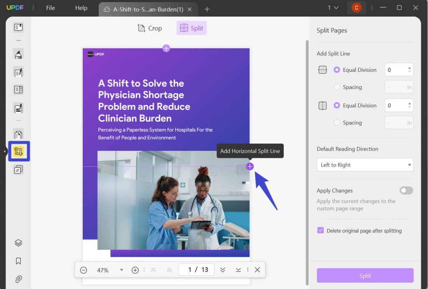Click the page number input field
Image resolution: width=428 pixels, height=289 pixels.
coord(196,270)
